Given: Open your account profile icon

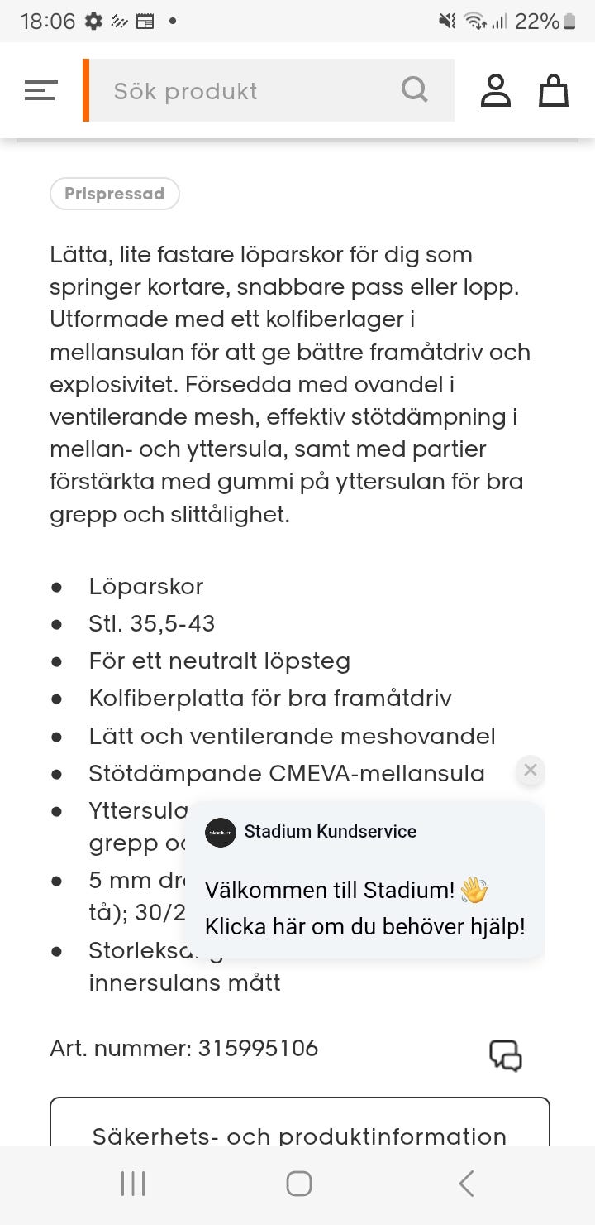Looking at the screenshot, I should [496, 90].
